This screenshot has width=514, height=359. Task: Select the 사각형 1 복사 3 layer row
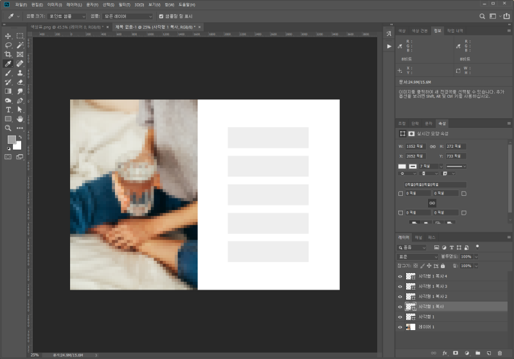click(452, 286)
